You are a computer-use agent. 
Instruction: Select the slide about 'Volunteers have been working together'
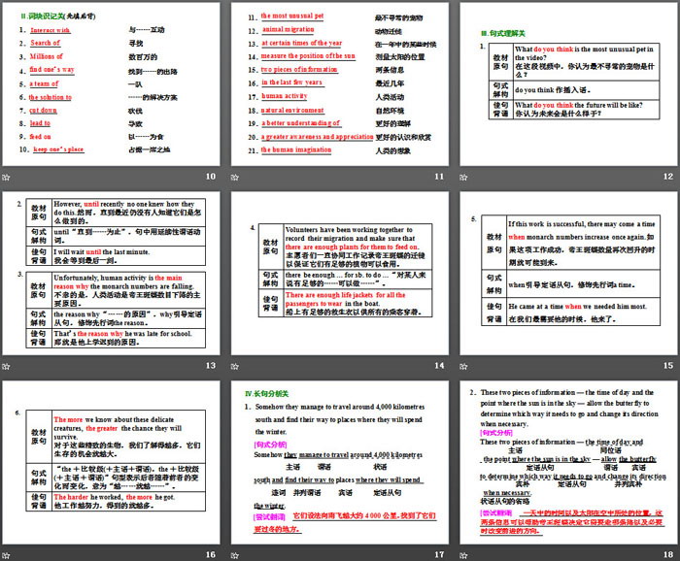(x=339, y=274)
